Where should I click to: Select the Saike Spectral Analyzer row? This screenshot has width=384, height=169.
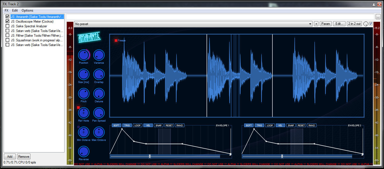pyautogui.click(x=29, y=26)
